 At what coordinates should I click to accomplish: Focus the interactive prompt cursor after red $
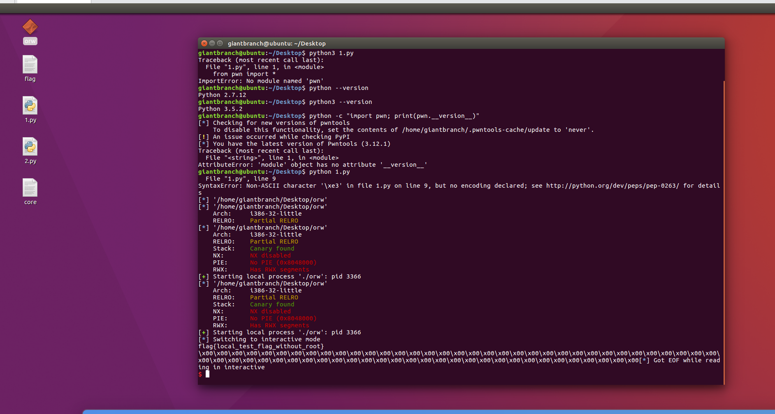click(x=208, y=374)
